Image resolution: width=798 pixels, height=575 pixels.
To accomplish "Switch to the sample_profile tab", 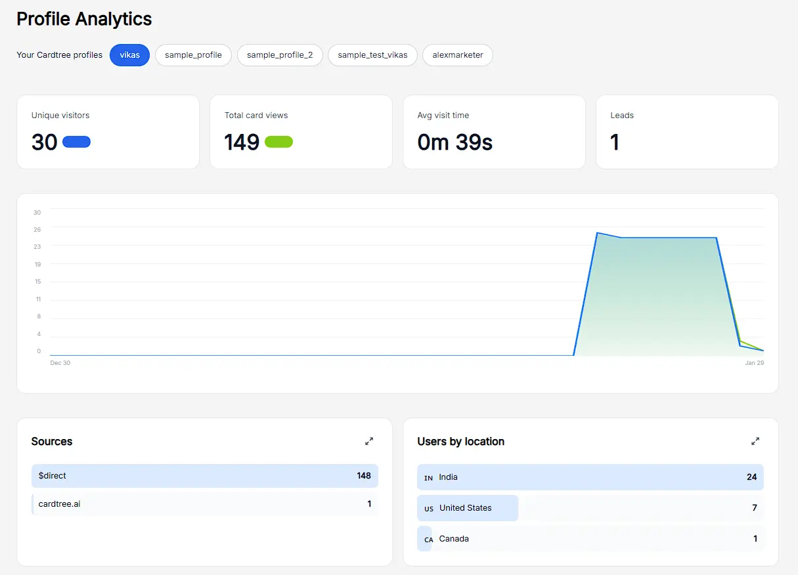I will [x=193, y=55].
